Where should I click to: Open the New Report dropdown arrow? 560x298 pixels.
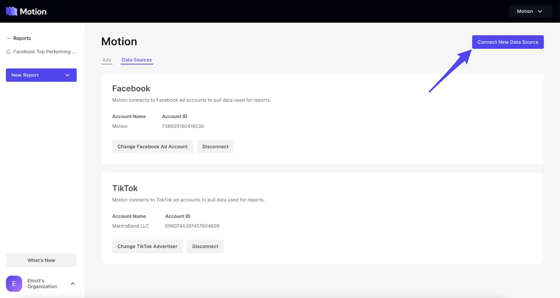pos(67,75)
